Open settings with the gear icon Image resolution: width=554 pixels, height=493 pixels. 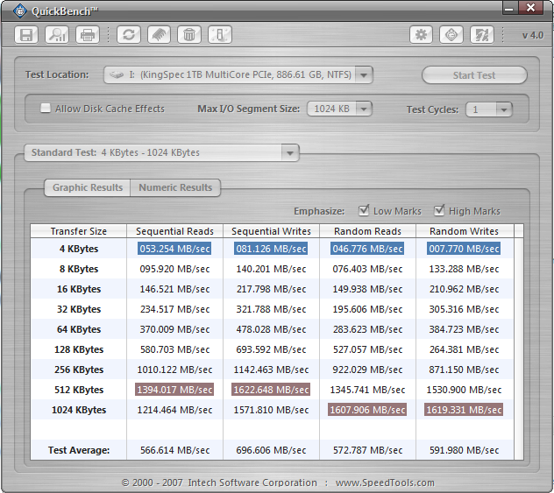coord(422,35)
